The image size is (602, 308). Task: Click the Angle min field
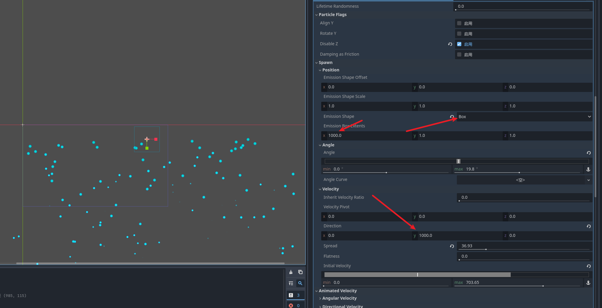pyautogui.click(x=387, y=169)
